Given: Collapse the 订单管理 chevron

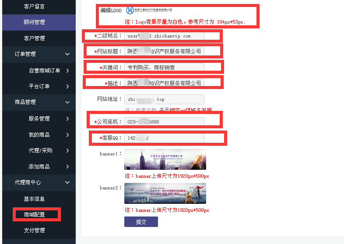Looking at the screenshot, I should [67, 54].
